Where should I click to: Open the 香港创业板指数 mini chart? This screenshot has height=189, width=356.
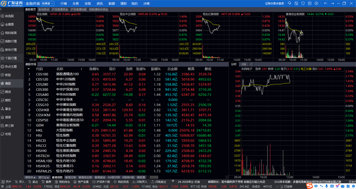(x=315, y=37)
